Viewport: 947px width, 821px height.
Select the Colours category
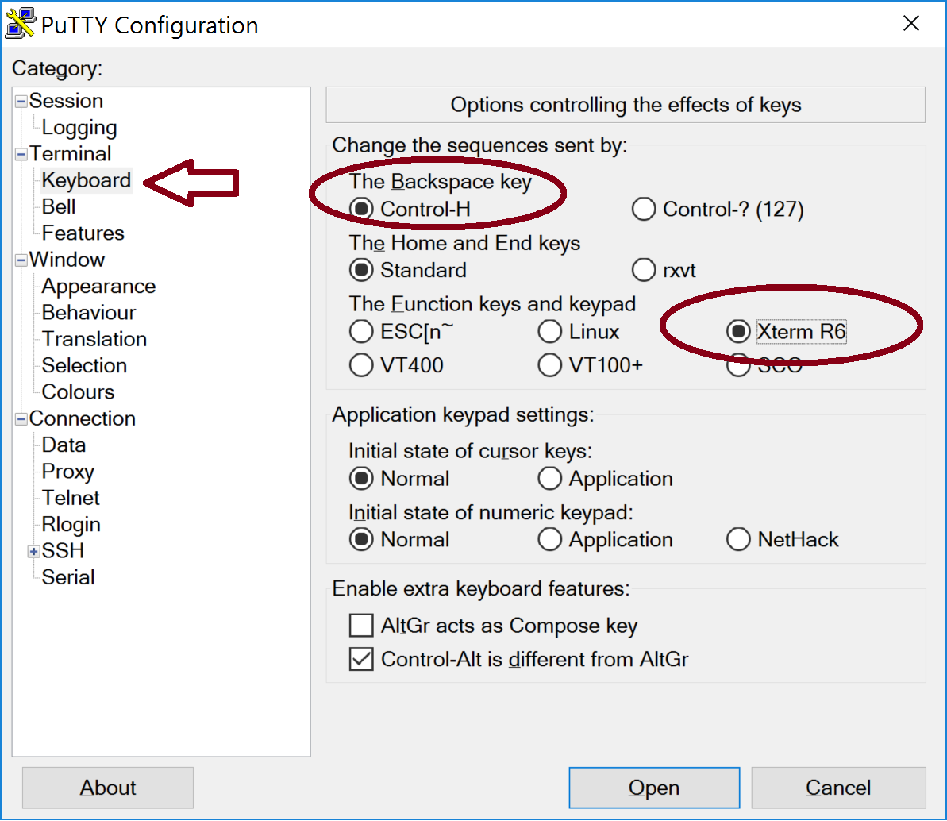78,392
